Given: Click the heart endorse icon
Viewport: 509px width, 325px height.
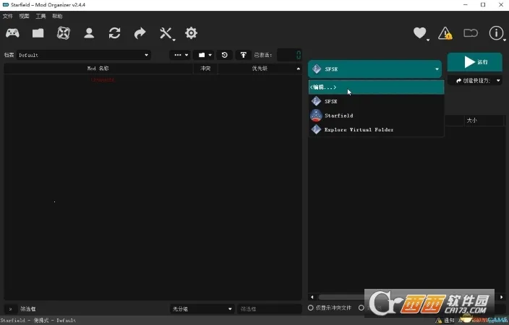Looking at the screenshot, I should pos(419,32).
